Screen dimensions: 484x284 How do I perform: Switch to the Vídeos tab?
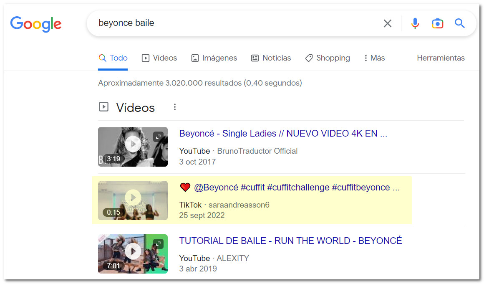[159, 58]
